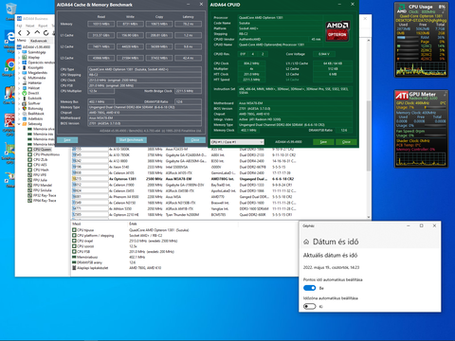Expand the Kiszolgáló tree node

19,67
